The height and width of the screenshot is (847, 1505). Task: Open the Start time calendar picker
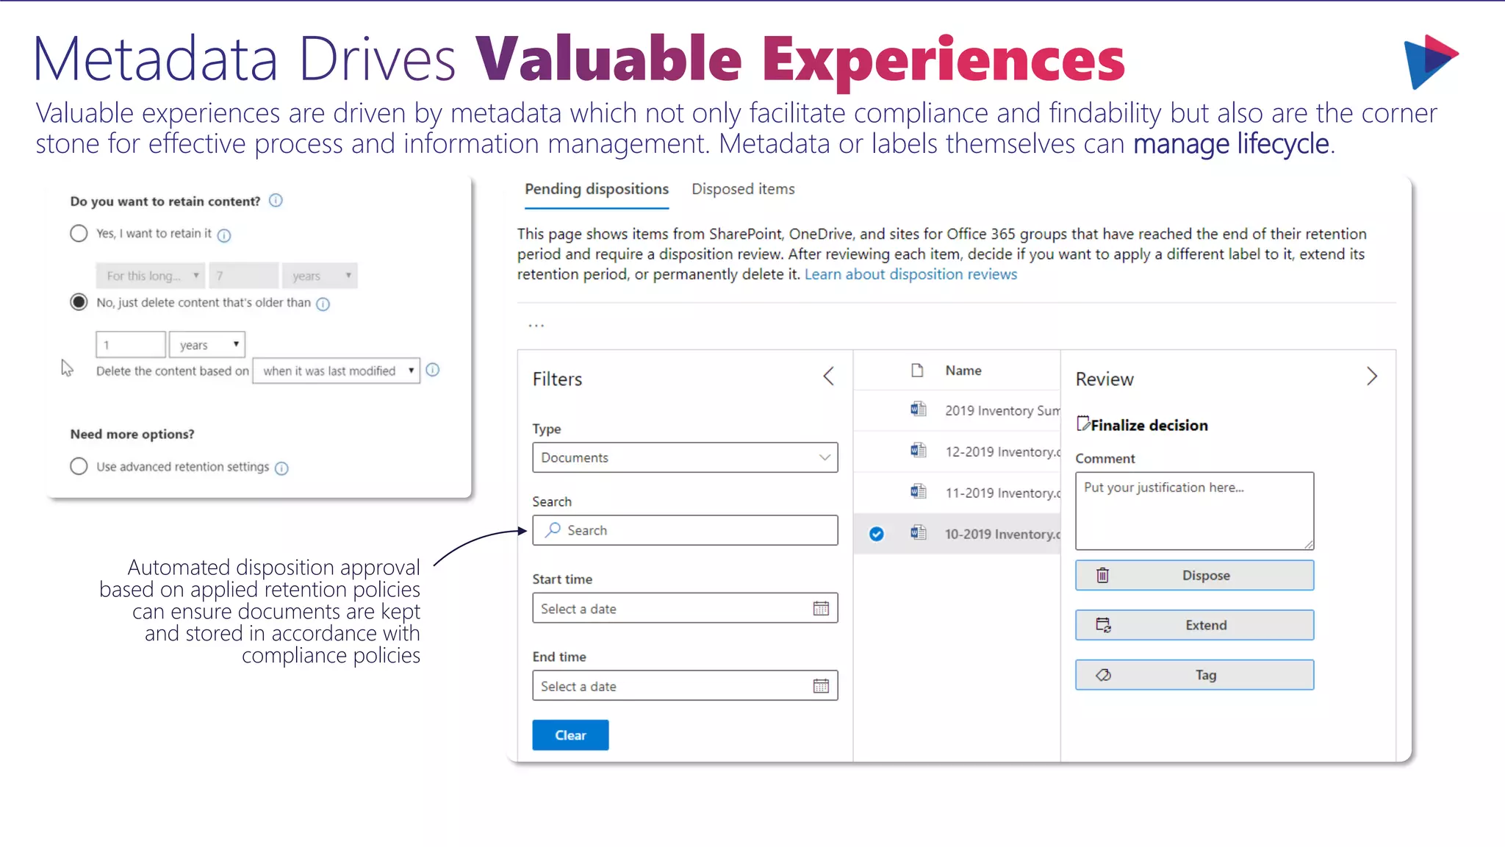pyautogui.click(x=821, y=608)
